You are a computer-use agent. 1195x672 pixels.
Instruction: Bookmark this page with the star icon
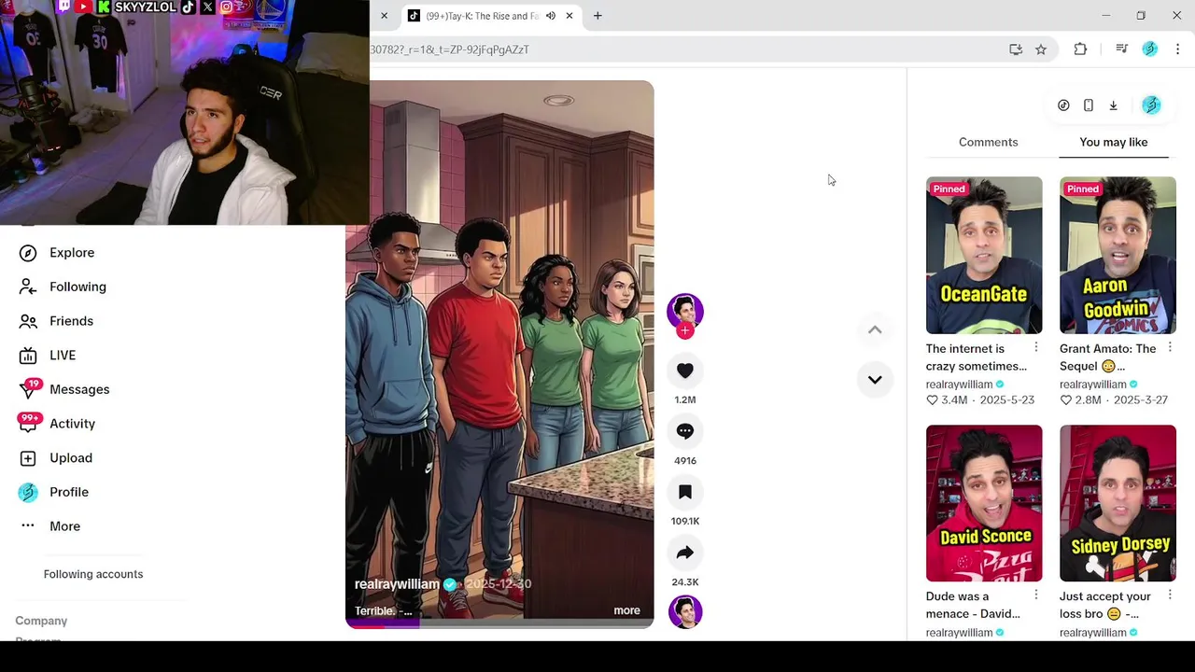click(x=1041, y=49)
